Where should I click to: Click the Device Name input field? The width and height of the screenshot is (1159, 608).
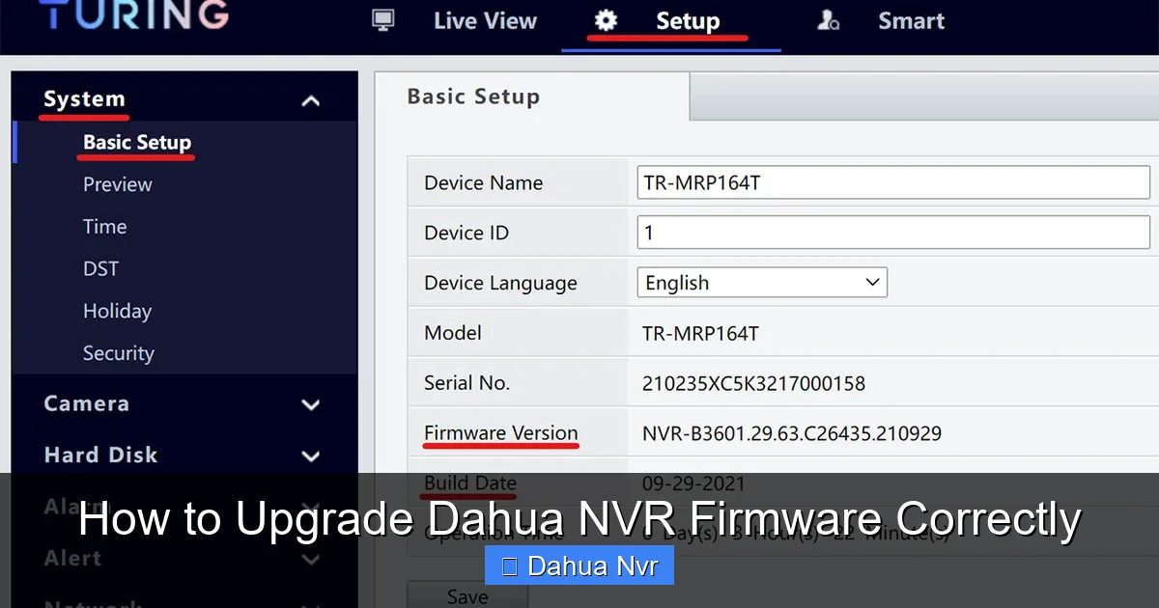[891, 181]
